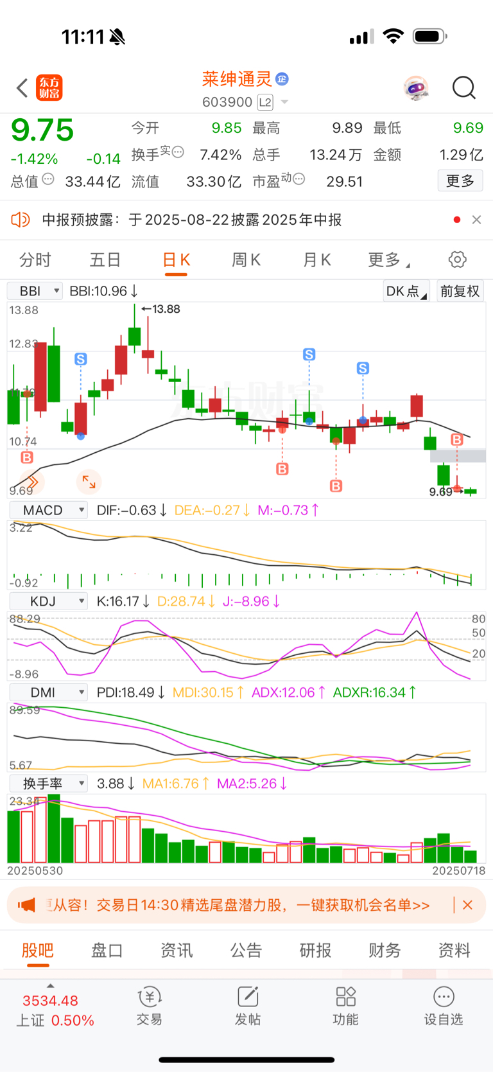The height and width of the screenshot is (1072, 493).
Task: Tap the 9.75 current price
Action: click(43, 130)
